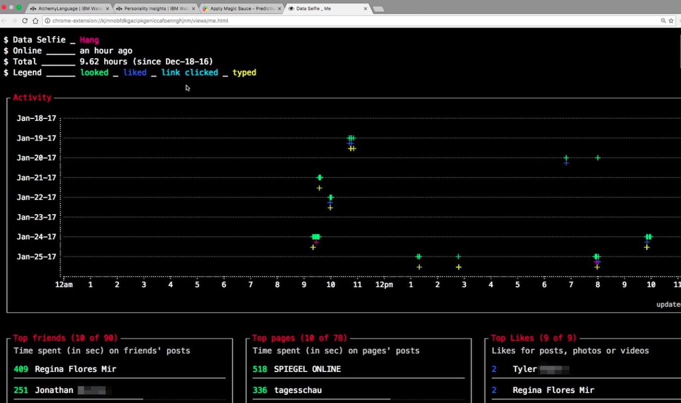Bookmark this page with the star icon
The width and height of the screenshot is (681, 403).
pos(671,21)
